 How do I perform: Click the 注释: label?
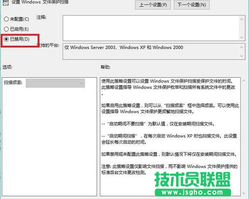pyautogui.click(x=41, y=17)
